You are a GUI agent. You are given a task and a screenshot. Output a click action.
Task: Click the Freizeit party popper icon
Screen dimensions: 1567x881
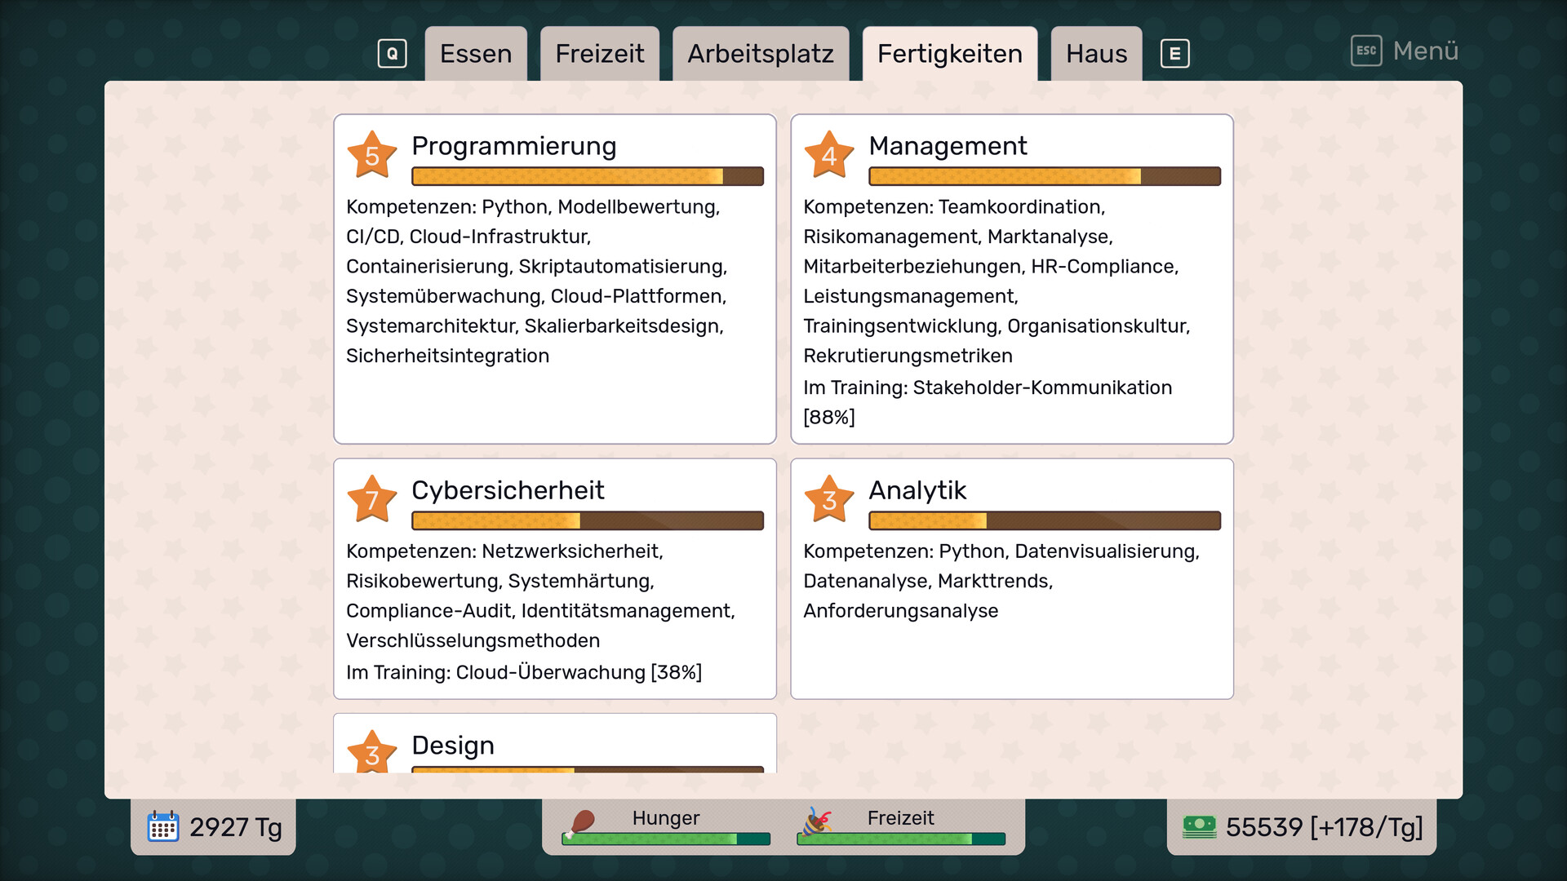(x=815, y=822)
